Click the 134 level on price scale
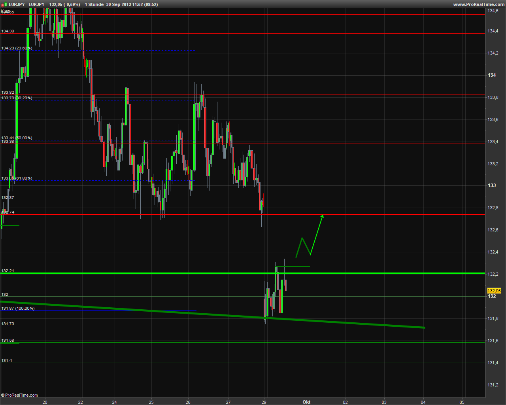The image size is (506, 405). tap(492, 75)
